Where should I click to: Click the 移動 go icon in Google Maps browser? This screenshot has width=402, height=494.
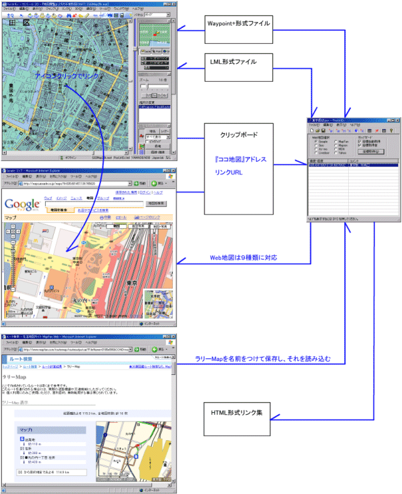click(x=137, y=184)
